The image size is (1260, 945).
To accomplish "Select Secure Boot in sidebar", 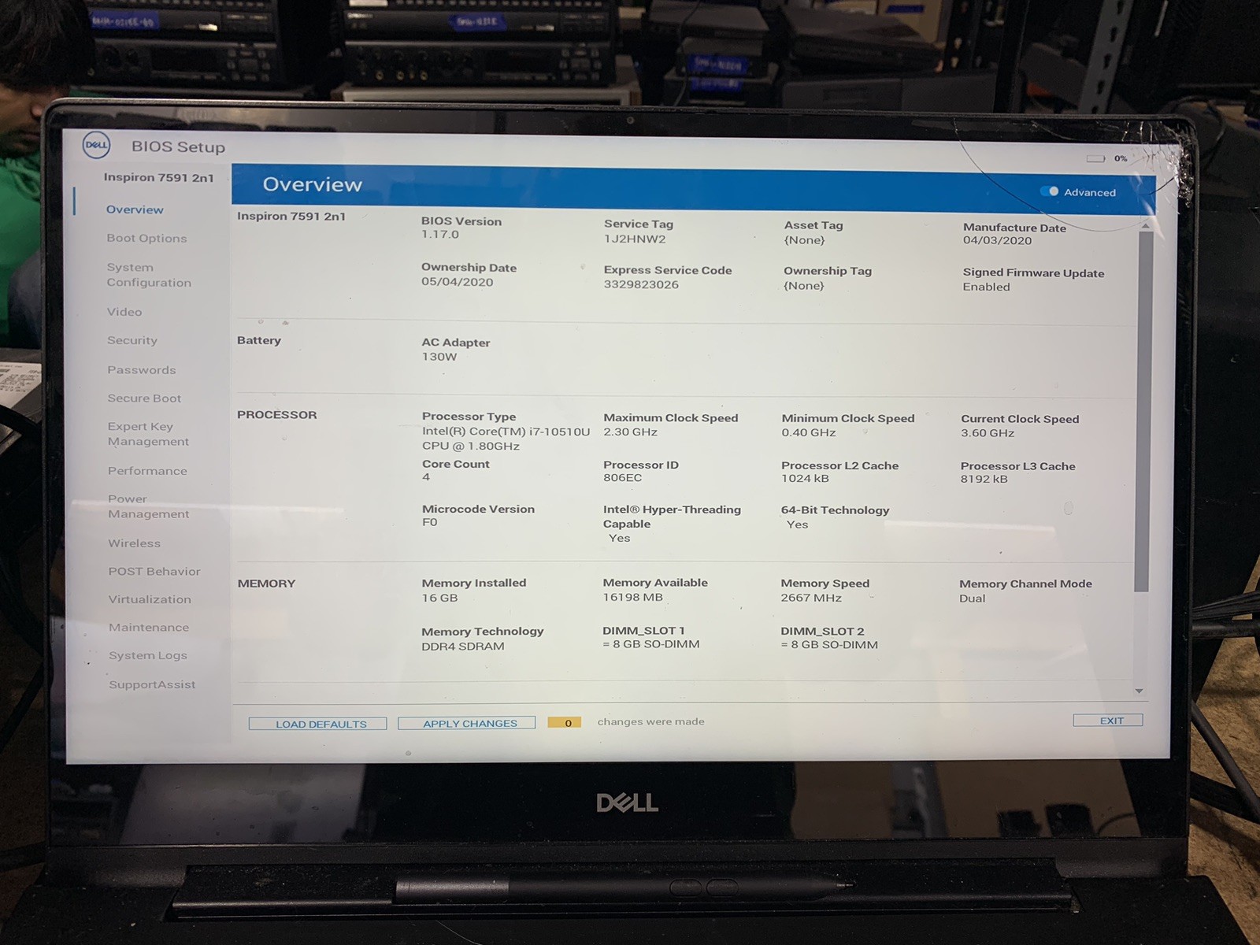I will [x=144, y=398].
